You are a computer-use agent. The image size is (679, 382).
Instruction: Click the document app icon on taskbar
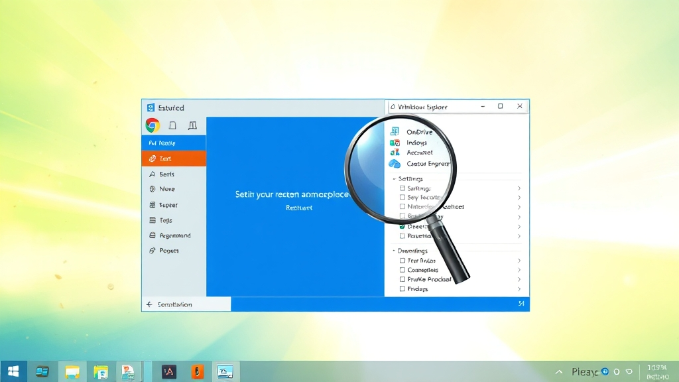pyautogui.click(x=128, y=372)
